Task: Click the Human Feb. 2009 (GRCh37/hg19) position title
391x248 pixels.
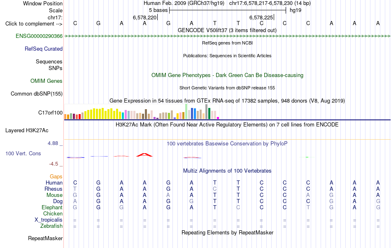Action: click(184, 3)
